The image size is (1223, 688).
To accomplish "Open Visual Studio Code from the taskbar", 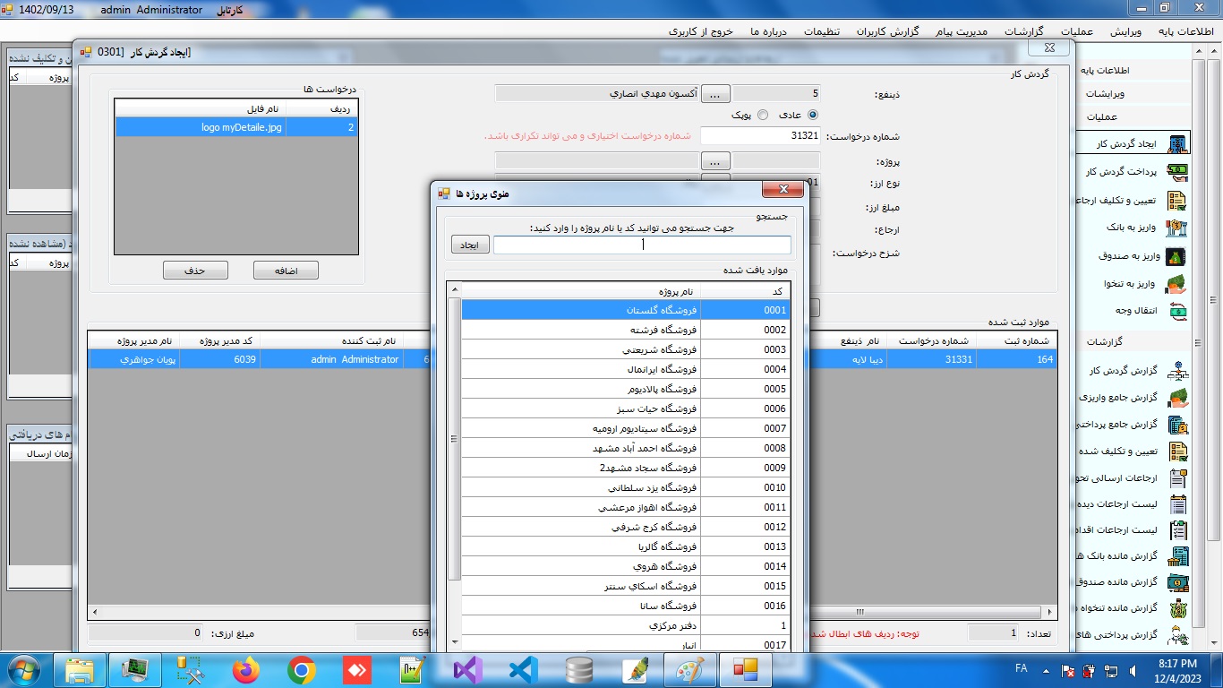I will pos(524,669).
